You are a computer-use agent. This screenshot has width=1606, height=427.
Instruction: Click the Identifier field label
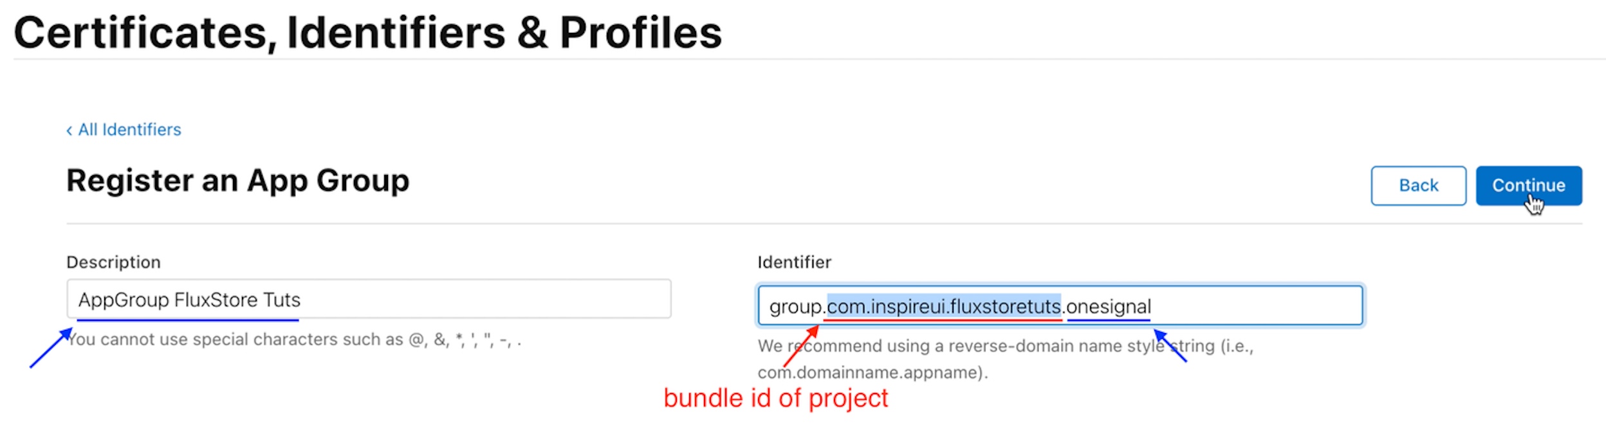click(794, 262)
